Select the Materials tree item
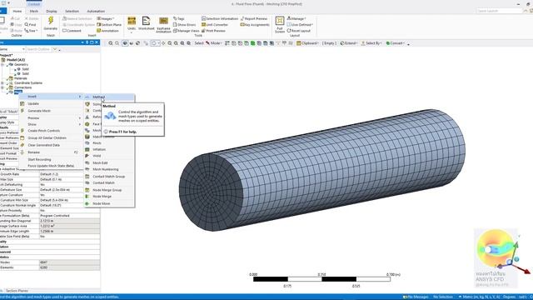 pos(20,78)
